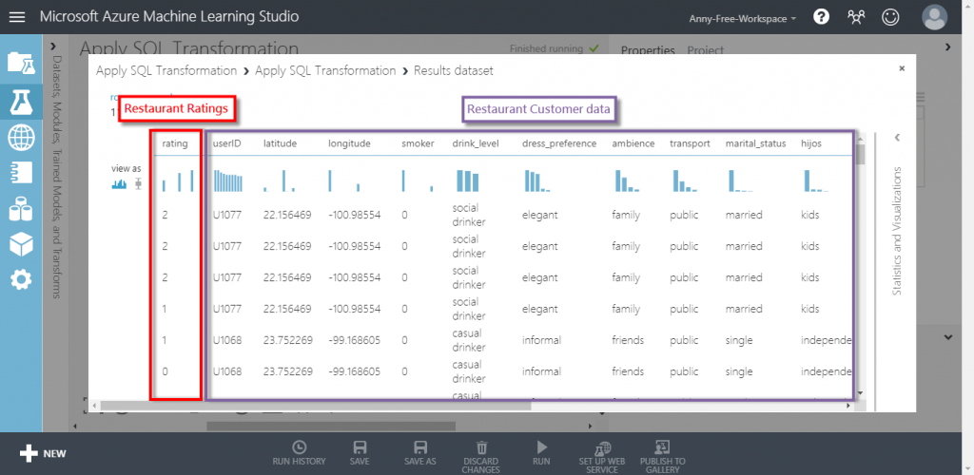Collapse the right Properties pane chevron
Image resolution: width=974 pixels, height=475 pixels.
pos(948,47)
